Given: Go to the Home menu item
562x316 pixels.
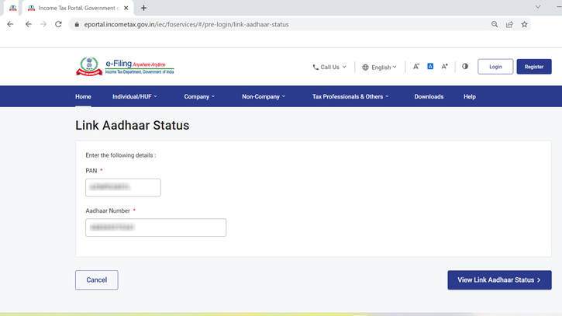Looking at the screenshot, I should [83, 96].
